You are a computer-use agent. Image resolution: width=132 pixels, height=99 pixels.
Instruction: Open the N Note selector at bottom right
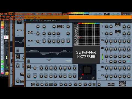click(x=122, y=86)
